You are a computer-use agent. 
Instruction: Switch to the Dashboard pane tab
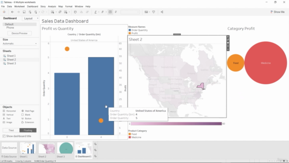(10, 18)
